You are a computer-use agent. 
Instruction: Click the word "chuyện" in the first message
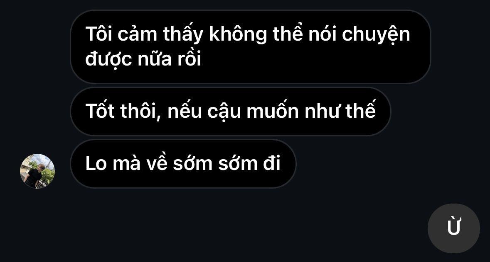click(x=376, y=34)
